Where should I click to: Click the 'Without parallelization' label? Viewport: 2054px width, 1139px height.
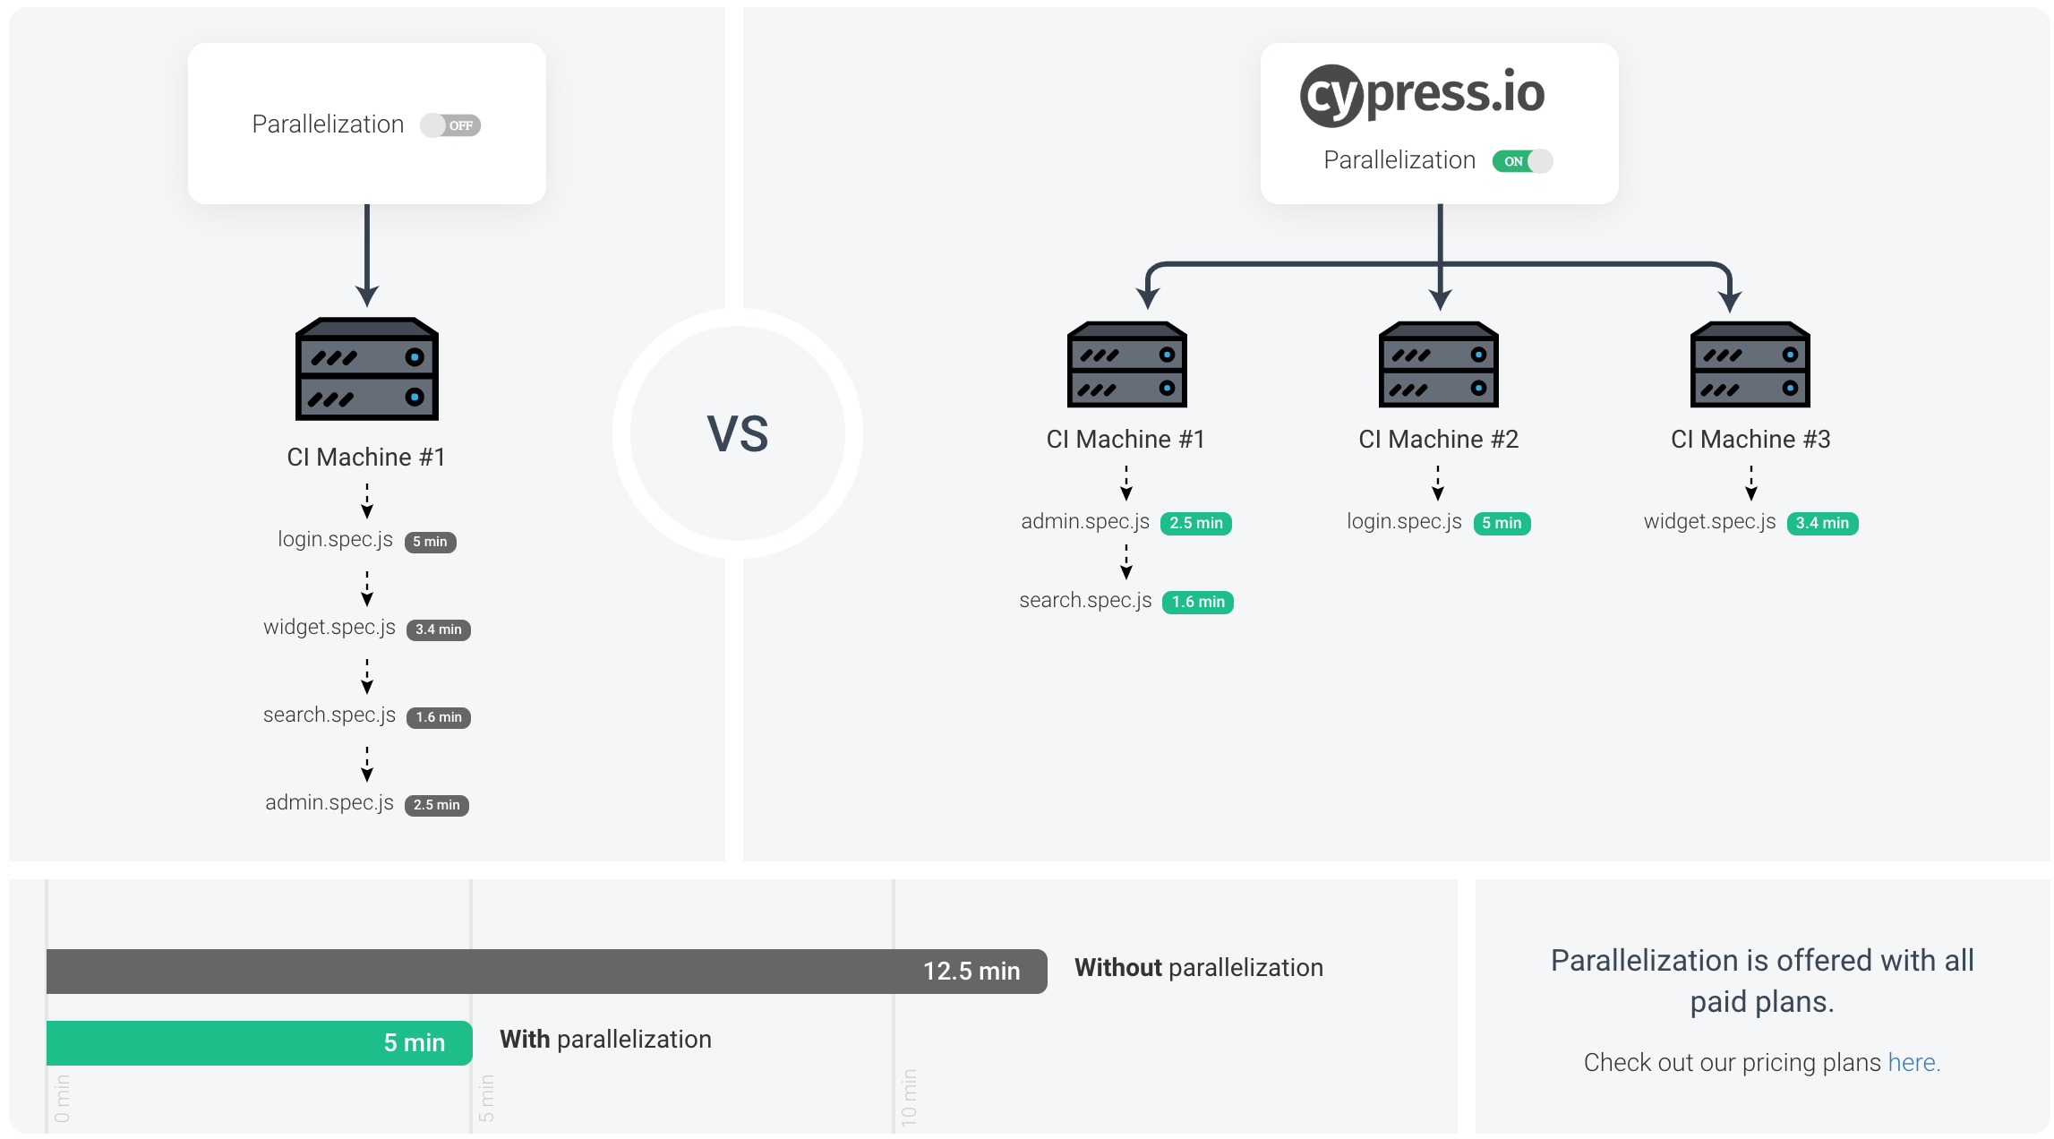(x=1198, y=968)
